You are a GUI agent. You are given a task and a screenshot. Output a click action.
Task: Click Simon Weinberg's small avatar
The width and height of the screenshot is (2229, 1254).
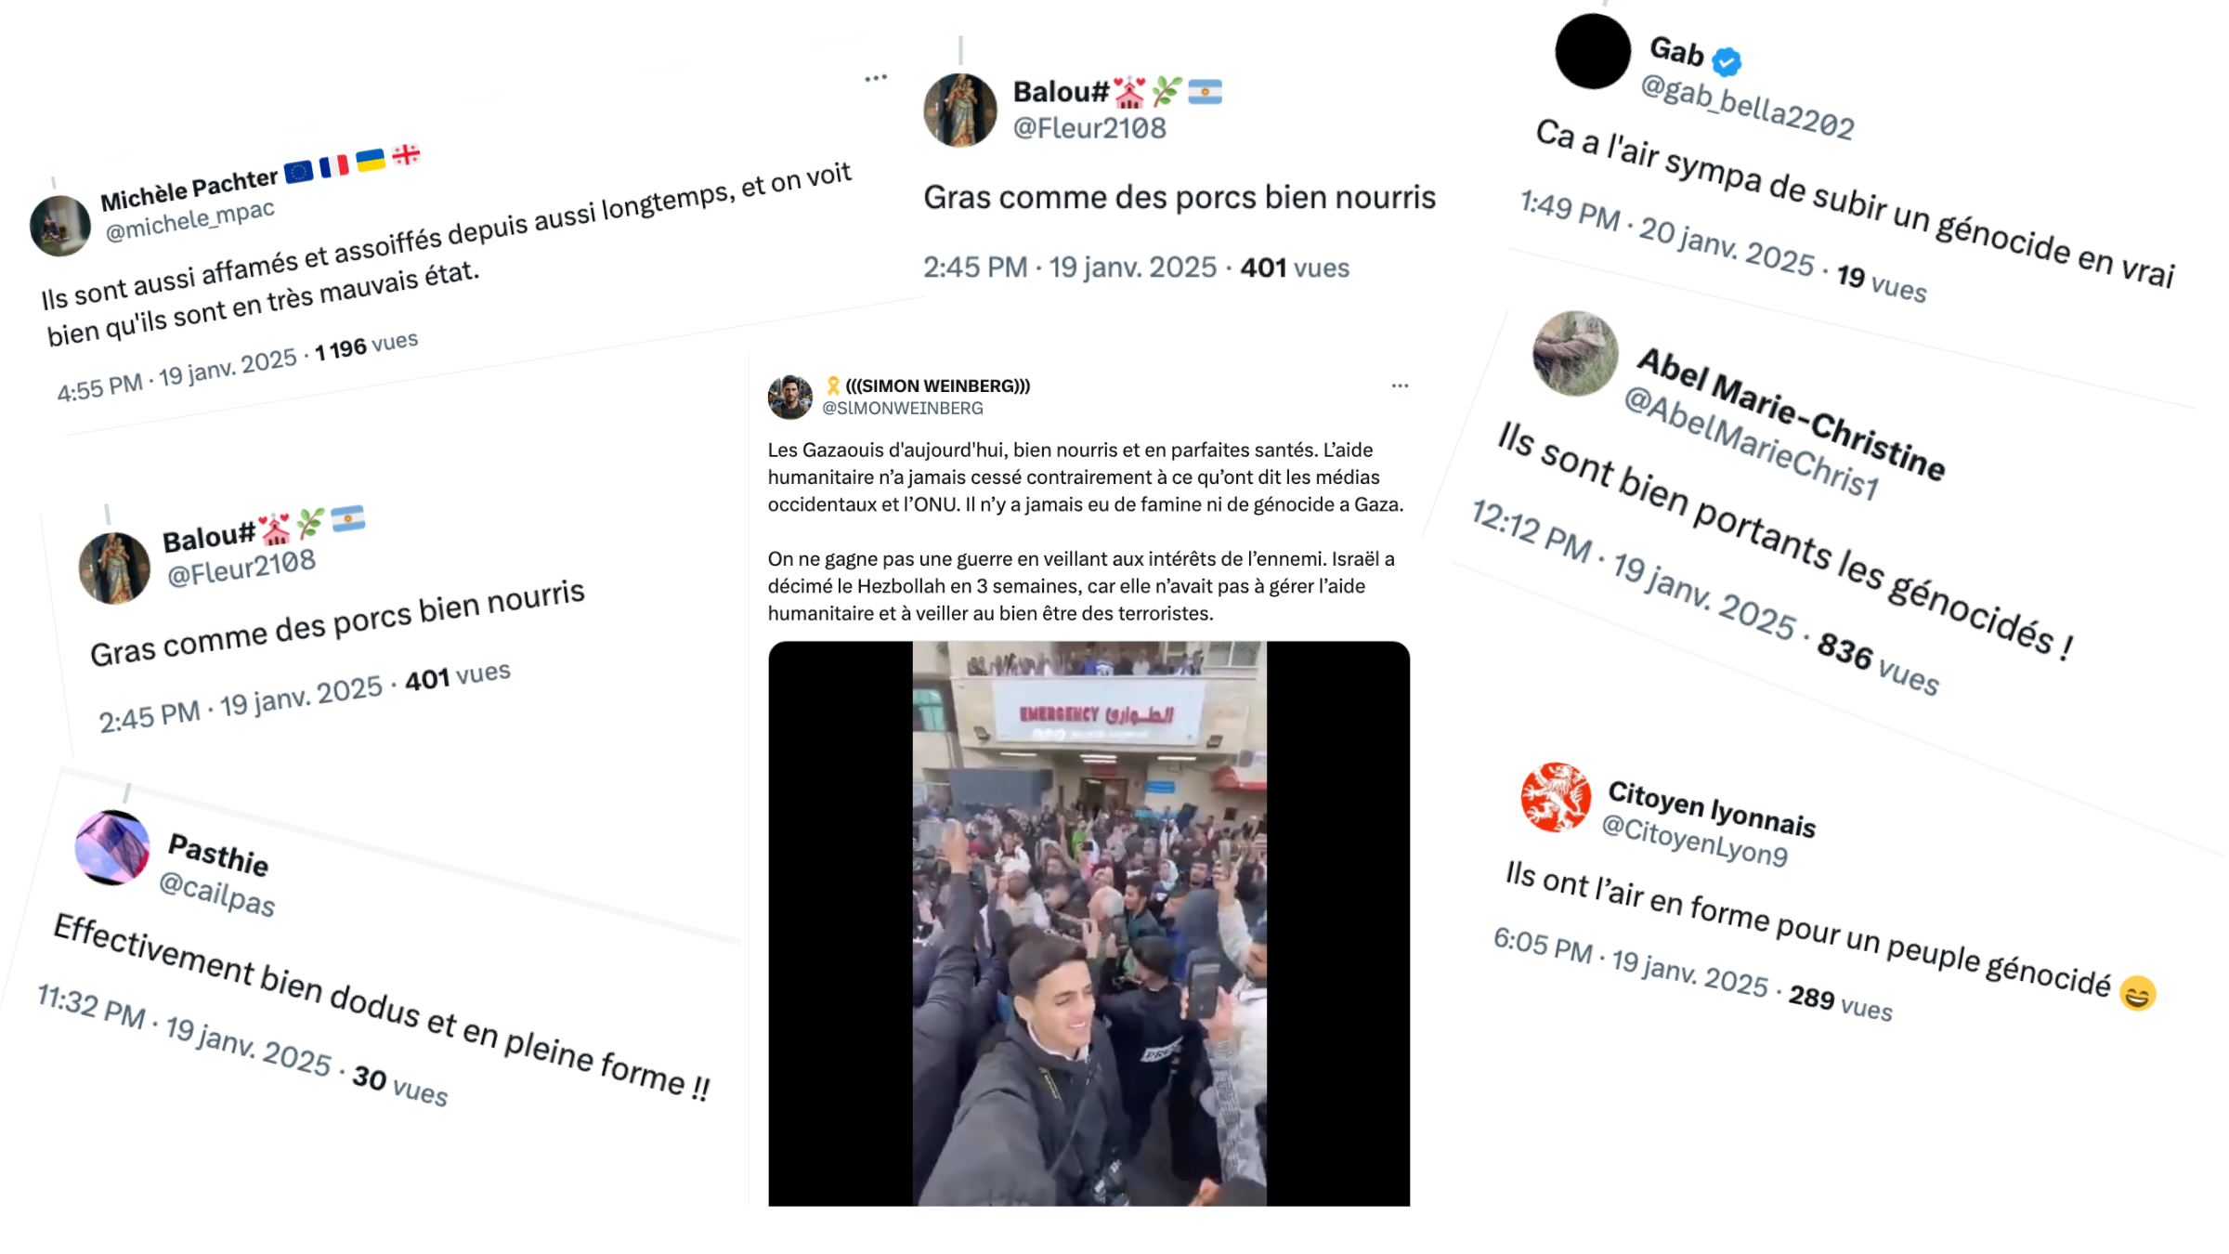click(x=790, y=398)
